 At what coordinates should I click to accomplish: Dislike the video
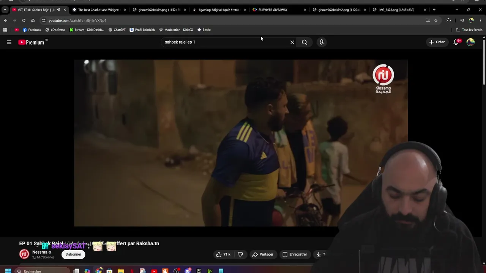[x=240, y=254]
